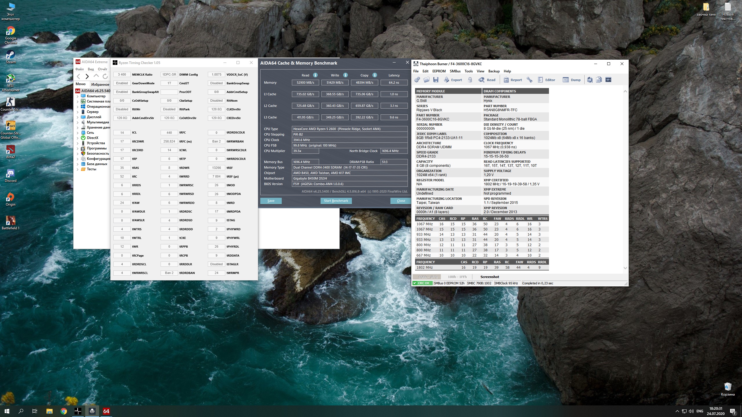Click the Start Benchmark button
Screen dimensions: 742x417
tap(336, 201)
